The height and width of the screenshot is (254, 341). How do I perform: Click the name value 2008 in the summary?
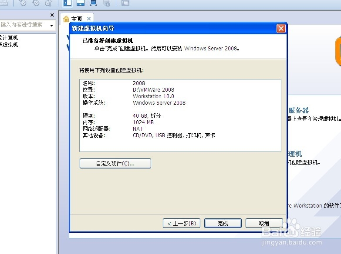pyautogui.click(x=139, y=83)
